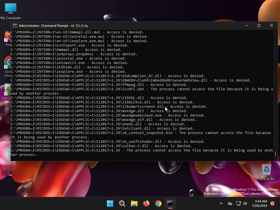Image resolution: width=280 pixels, height=210 pixels.
Task: Click the line containing hmmapi.dll.mui
Action: [x=77, y=32]
